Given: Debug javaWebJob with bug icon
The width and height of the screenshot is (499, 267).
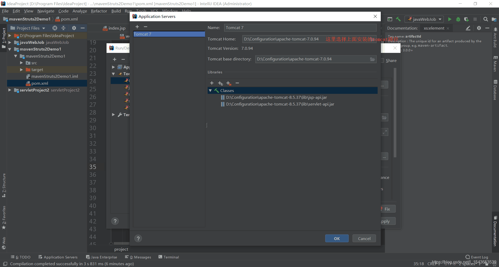Looking at the screenshot, I should 458,19.
